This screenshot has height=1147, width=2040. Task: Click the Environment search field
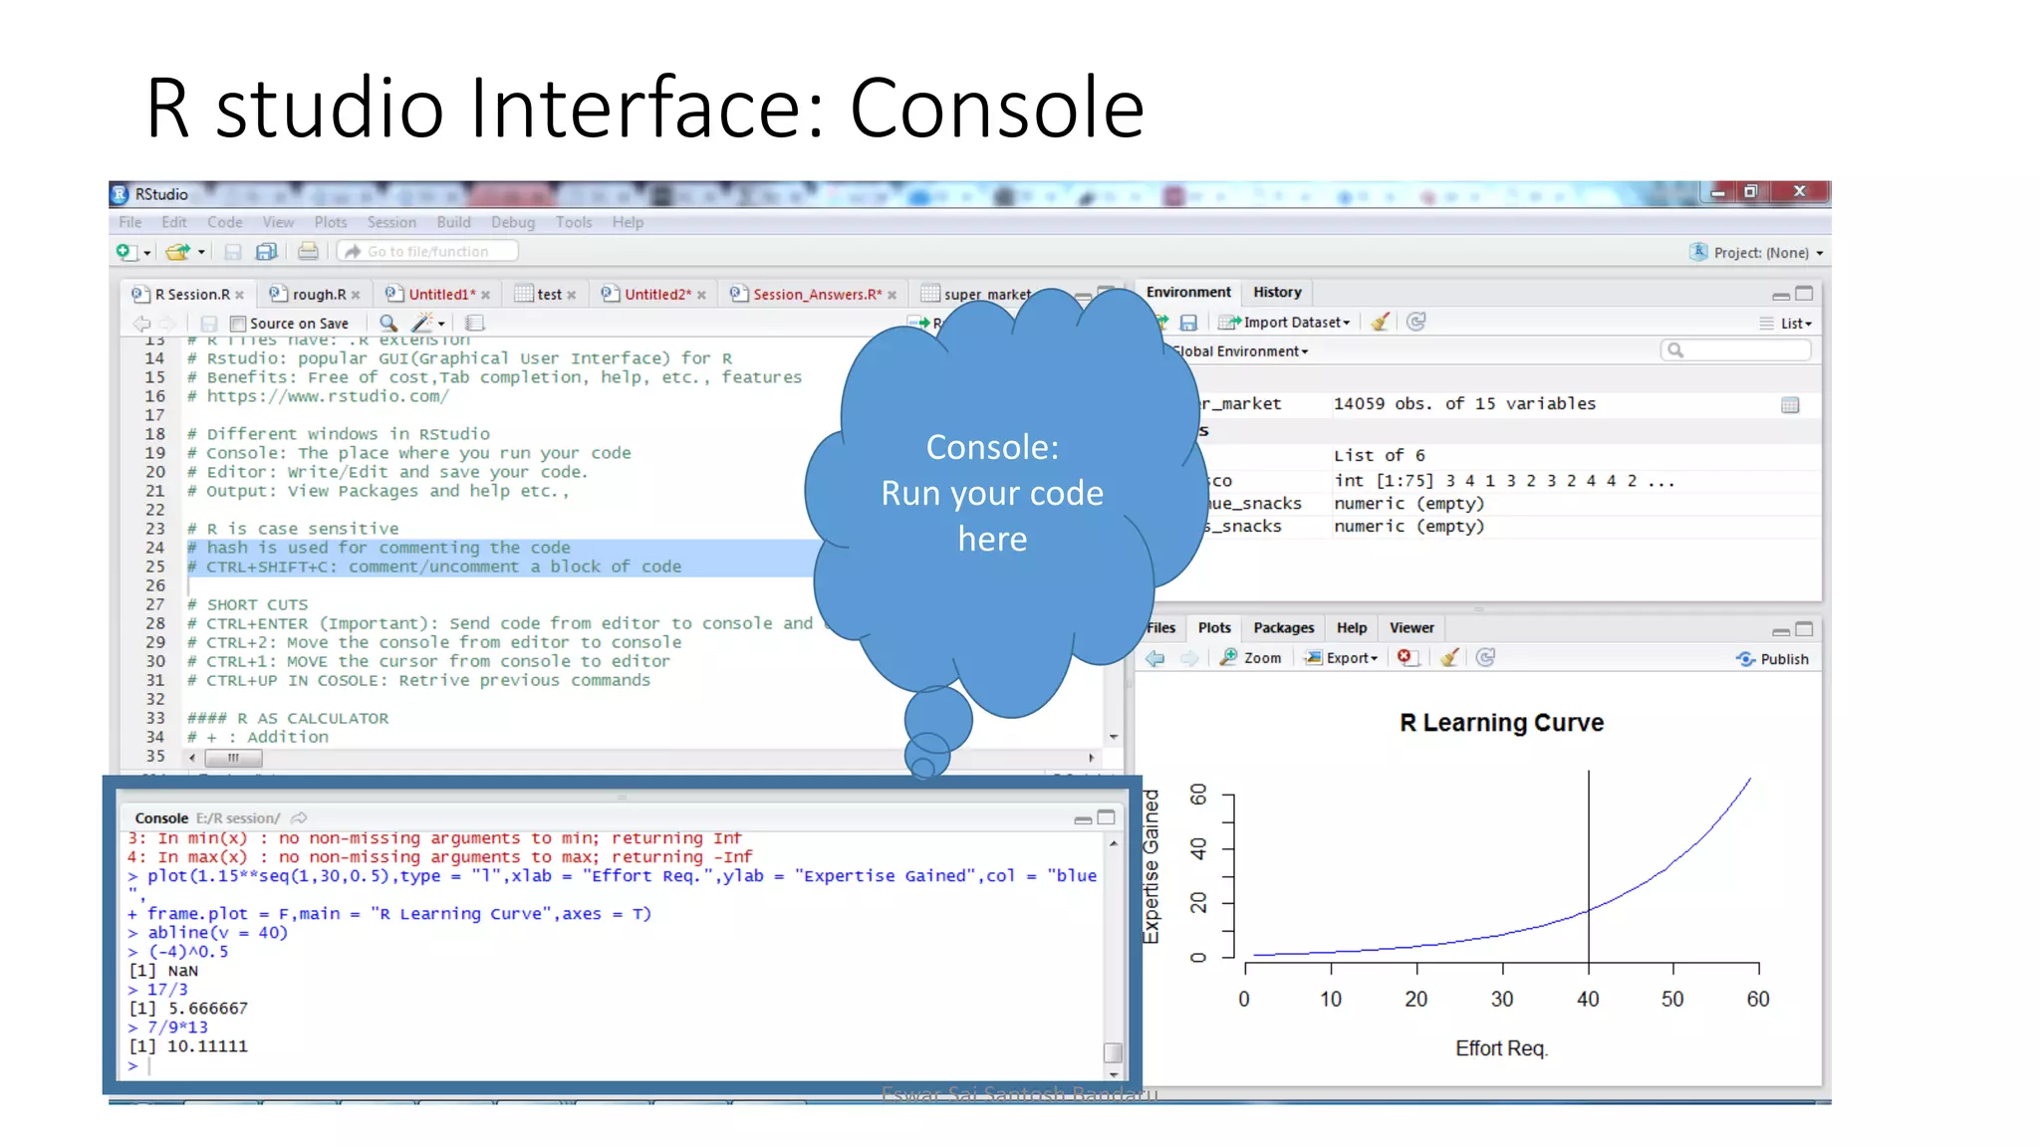[1735, 350]
